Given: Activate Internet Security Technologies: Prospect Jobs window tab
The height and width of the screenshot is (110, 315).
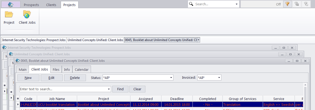Looking at the screenshot, I should tap(34, 40).
